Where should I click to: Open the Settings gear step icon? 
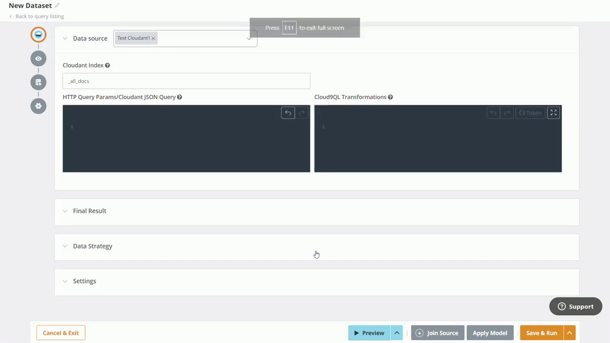click(38, 106)
